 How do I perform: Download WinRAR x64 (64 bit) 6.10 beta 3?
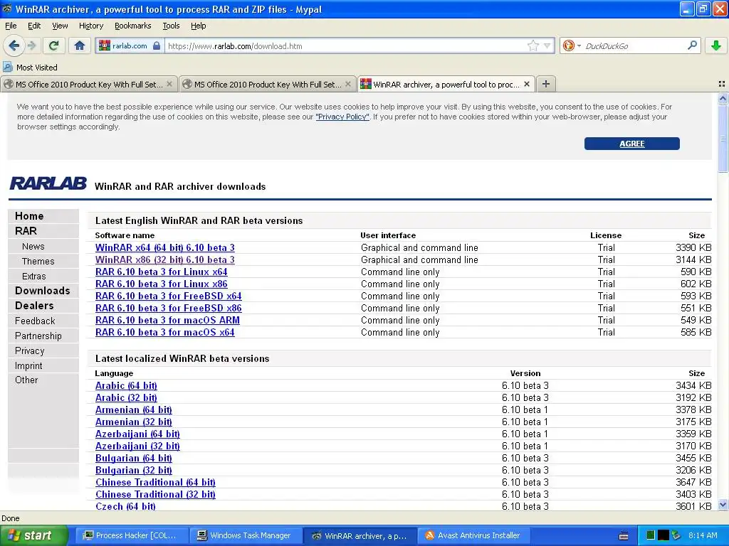click(x=165, y=247)
